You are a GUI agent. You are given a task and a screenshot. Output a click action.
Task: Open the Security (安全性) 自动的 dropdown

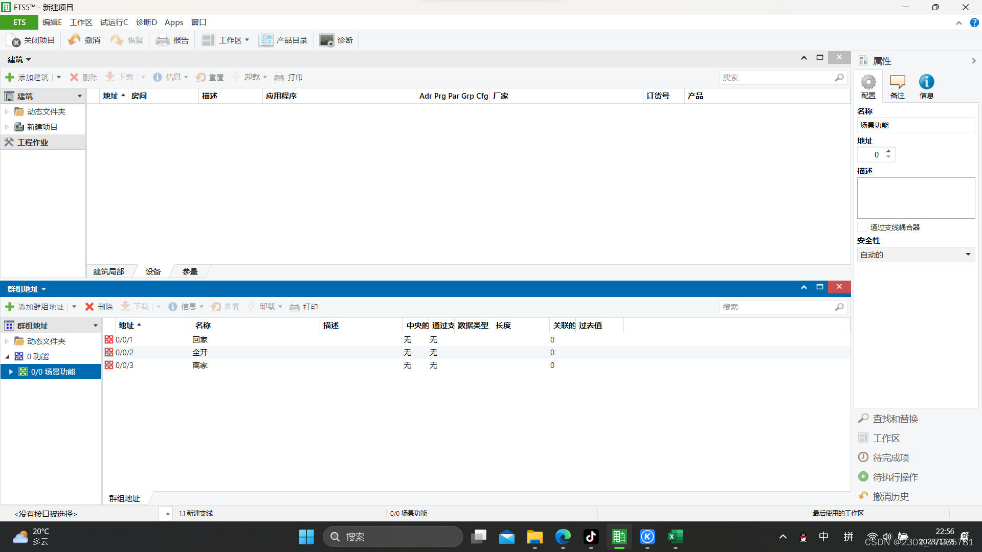point(916,255)
